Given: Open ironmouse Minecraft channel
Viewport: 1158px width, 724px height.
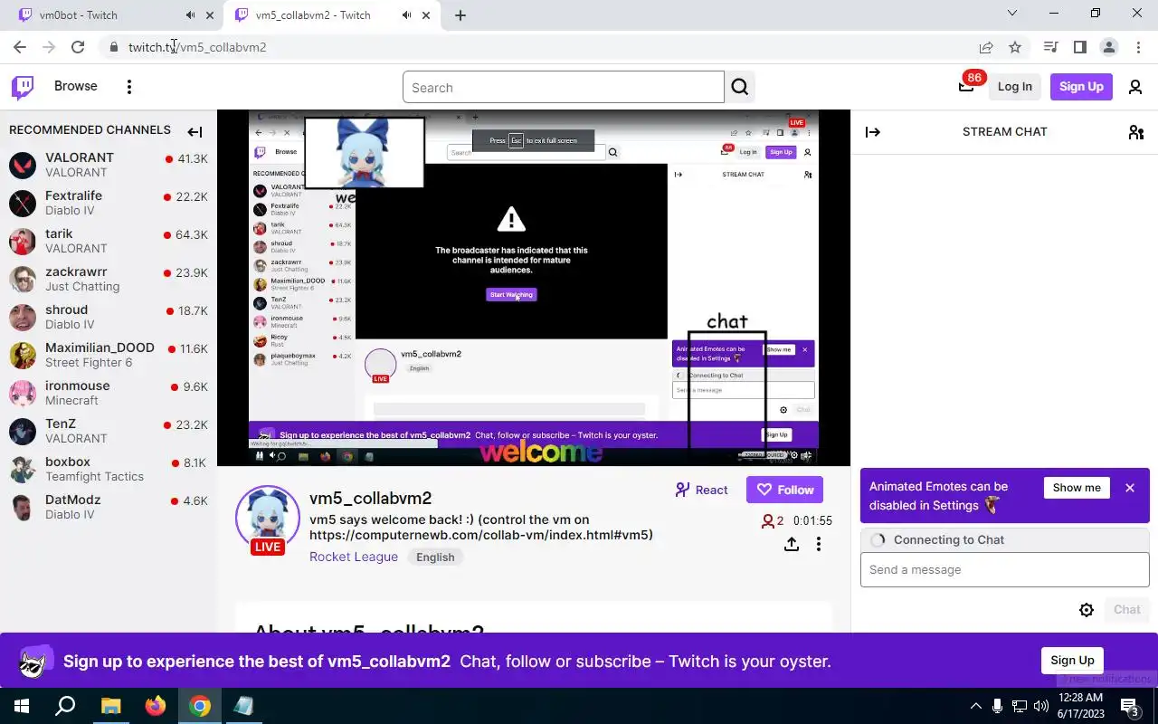Looking at the screenshot, I should click(109, 393).
